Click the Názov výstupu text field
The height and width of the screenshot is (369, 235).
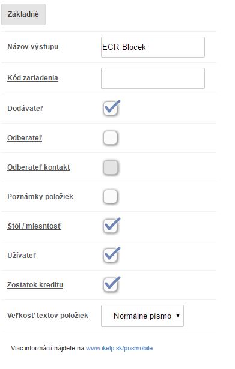(x=153, y=47)
